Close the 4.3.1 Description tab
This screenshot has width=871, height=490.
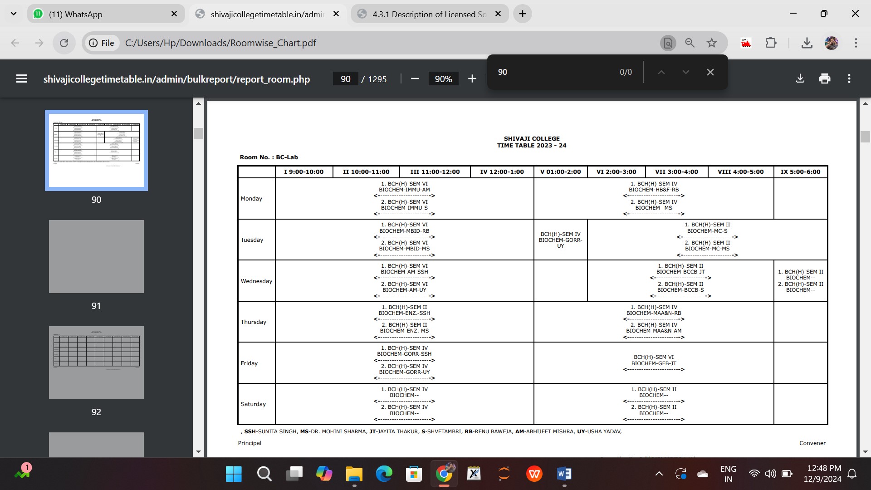click(x=498, y=14)
